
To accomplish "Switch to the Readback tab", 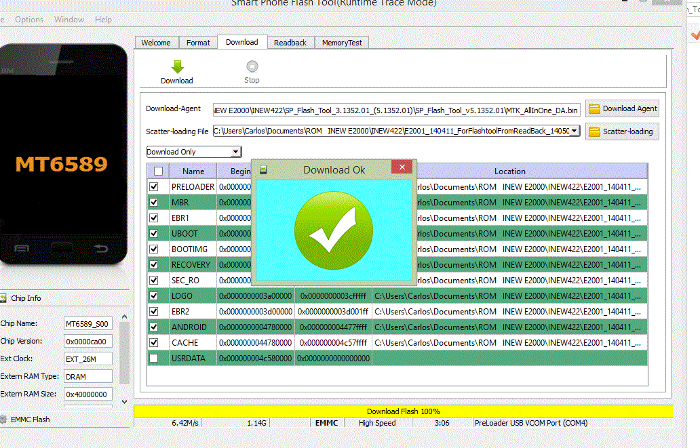I will [290, 43].
